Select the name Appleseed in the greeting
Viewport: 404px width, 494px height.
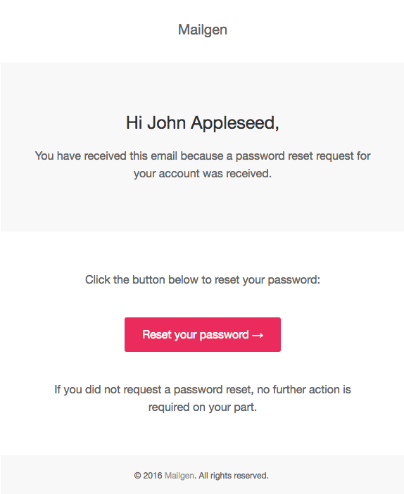(x=235, y=123)
